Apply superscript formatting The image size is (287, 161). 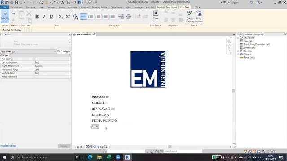(68, 17)
